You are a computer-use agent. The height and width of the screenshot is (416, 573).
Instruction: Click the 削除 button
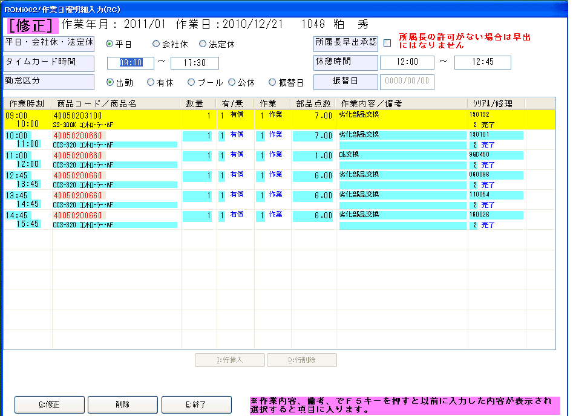pyautogui.click(x=123, y=405)
